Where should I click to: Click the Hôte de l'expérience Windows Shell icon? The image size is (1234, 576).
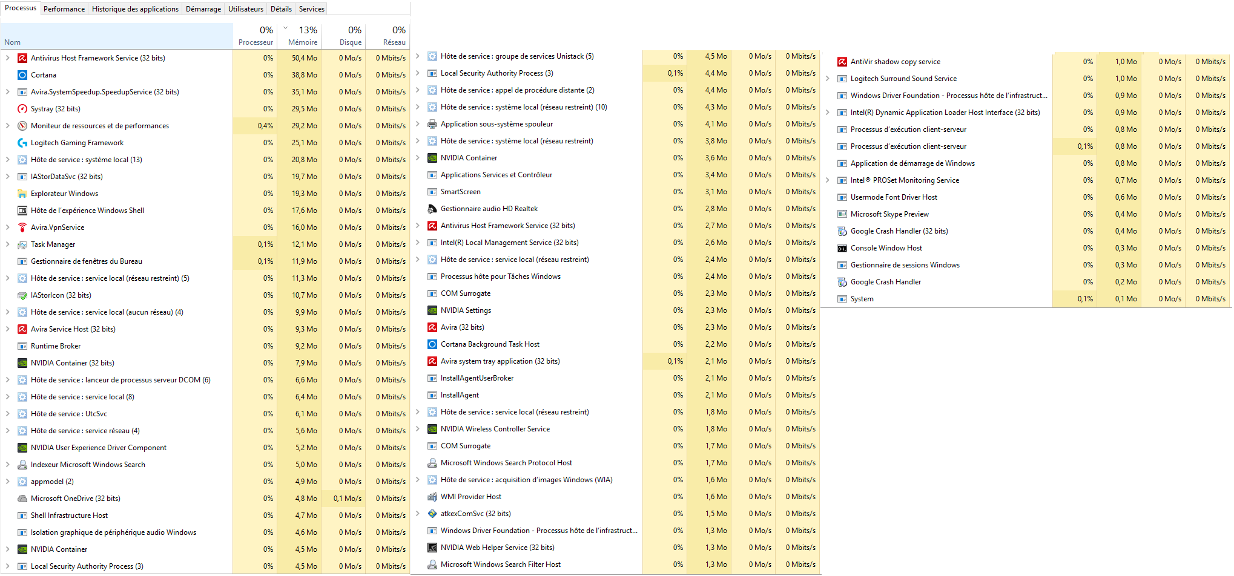tap(22, 211)
